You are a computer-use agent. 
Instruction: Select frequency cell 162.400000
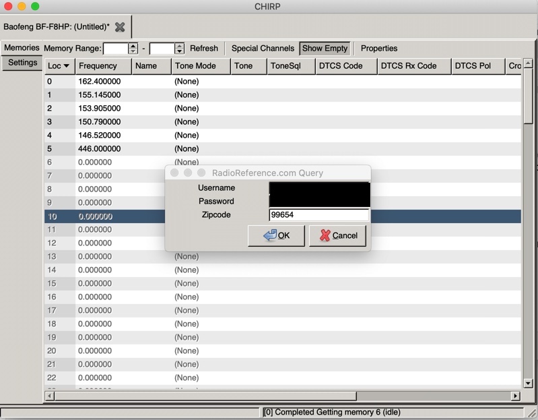pyautogui.click(x=100, y=82)
